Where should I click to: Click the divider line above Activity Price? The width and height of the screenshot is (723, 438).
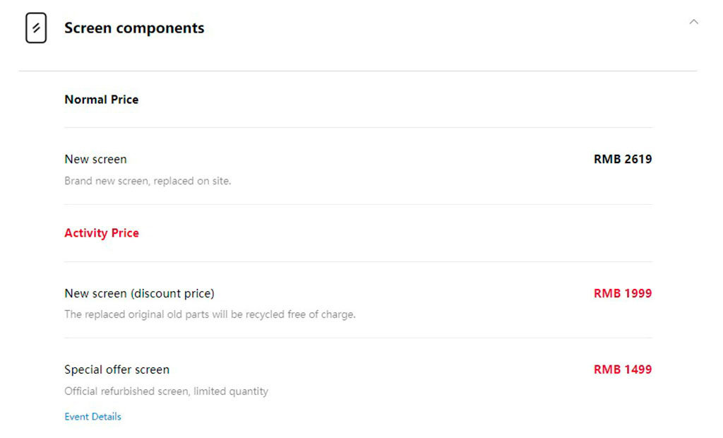pyautogui.click(x=358, y=205)
